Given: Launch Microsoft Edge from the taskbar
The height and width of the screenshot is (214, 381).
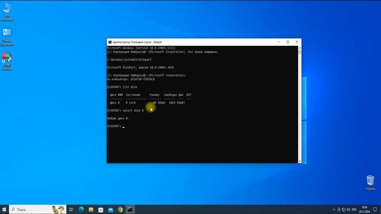Looking at the screenshot, I should (81, 209).
